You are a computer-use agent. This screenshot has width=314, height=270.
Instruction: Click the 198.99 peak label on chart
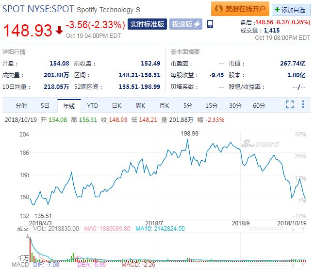(x=189, y=133)
